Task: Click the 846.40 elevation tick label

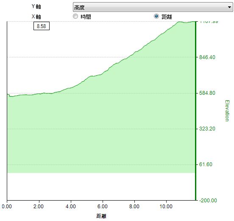Action: 207,57
